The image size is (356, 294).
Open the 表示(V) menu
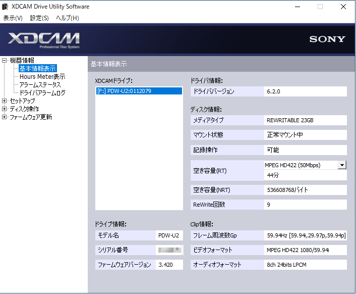(13, 18)
